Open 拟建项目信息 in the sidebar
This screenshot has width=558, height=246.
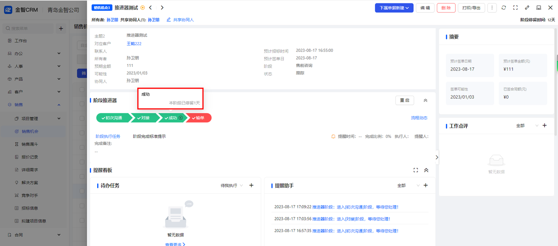tap(34, 221)
